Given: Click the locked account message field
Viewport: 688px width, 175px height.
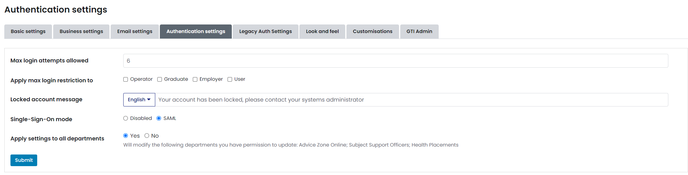Looking at the screenshot, I should 411,100.
